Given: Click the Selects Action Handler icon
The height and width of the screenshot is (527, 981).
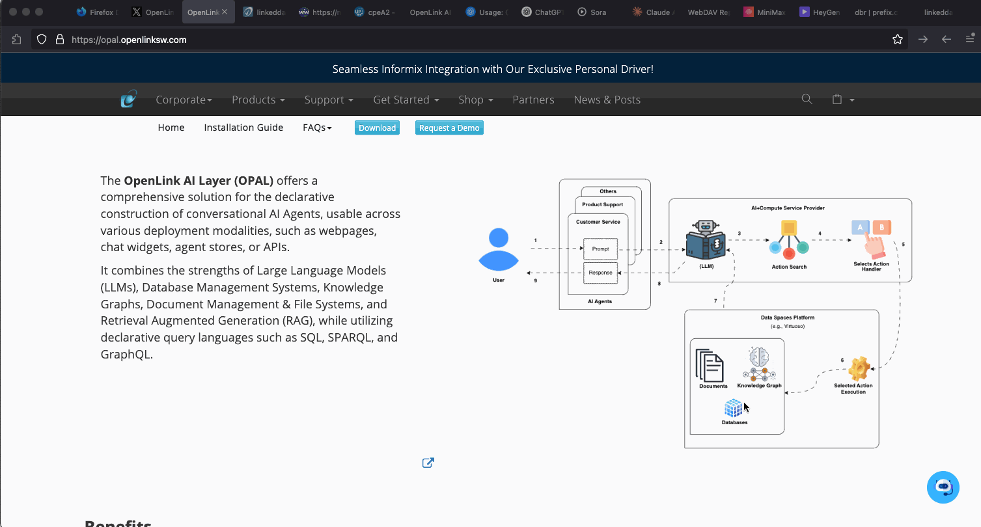Looking at the screenshot, I should click(872, 239).
